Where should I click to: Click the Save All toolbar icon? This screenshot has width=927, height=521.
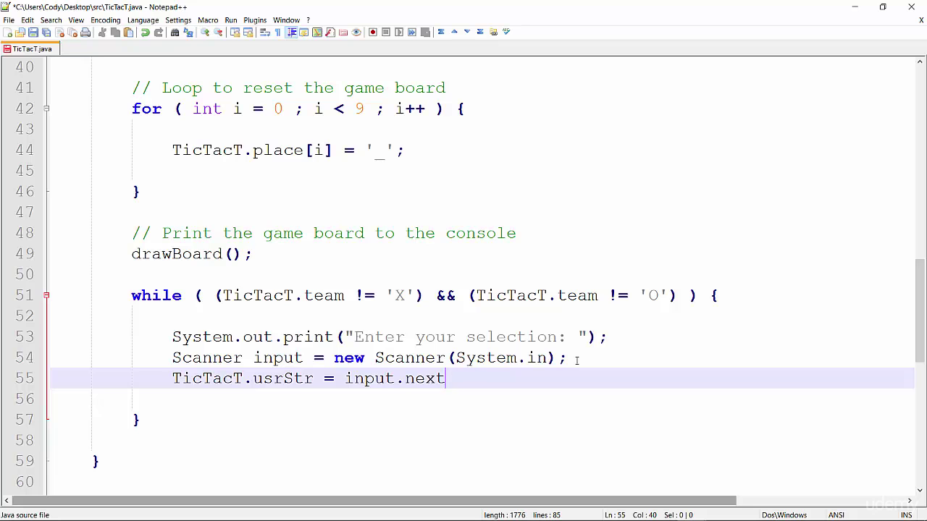(46, 32)
